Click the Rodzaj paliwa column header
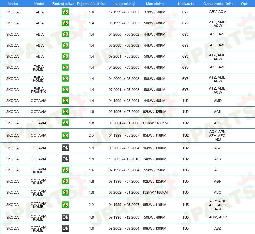This screenshot has height=234, width=255. (63, 4)
